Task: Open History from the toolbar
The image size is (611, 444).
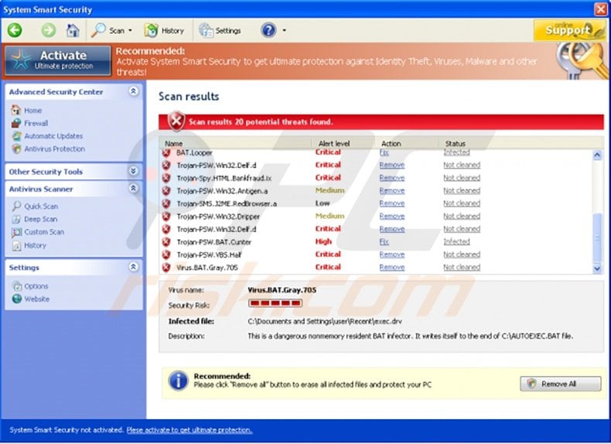Action: click(x=164, y=30)
